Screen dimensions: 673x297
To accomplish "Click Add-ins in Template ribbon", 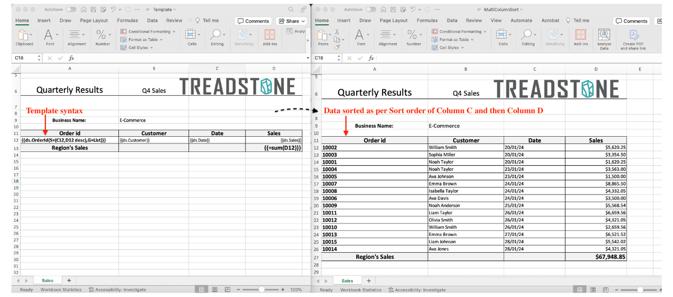I will [x=270, y=38].
